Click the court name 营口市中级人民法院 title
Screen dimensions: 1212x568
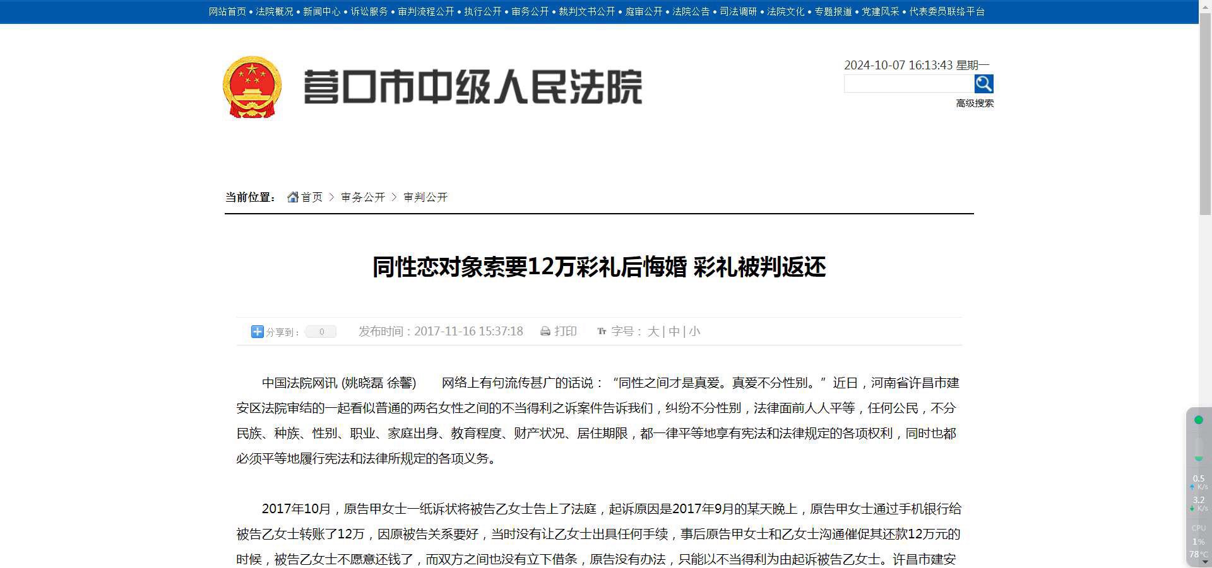pyautogui.click(x=473, y=87)
